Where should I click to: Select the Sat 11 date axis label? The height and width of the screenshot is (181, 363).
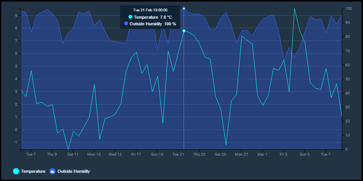click(x=73, y=154)
